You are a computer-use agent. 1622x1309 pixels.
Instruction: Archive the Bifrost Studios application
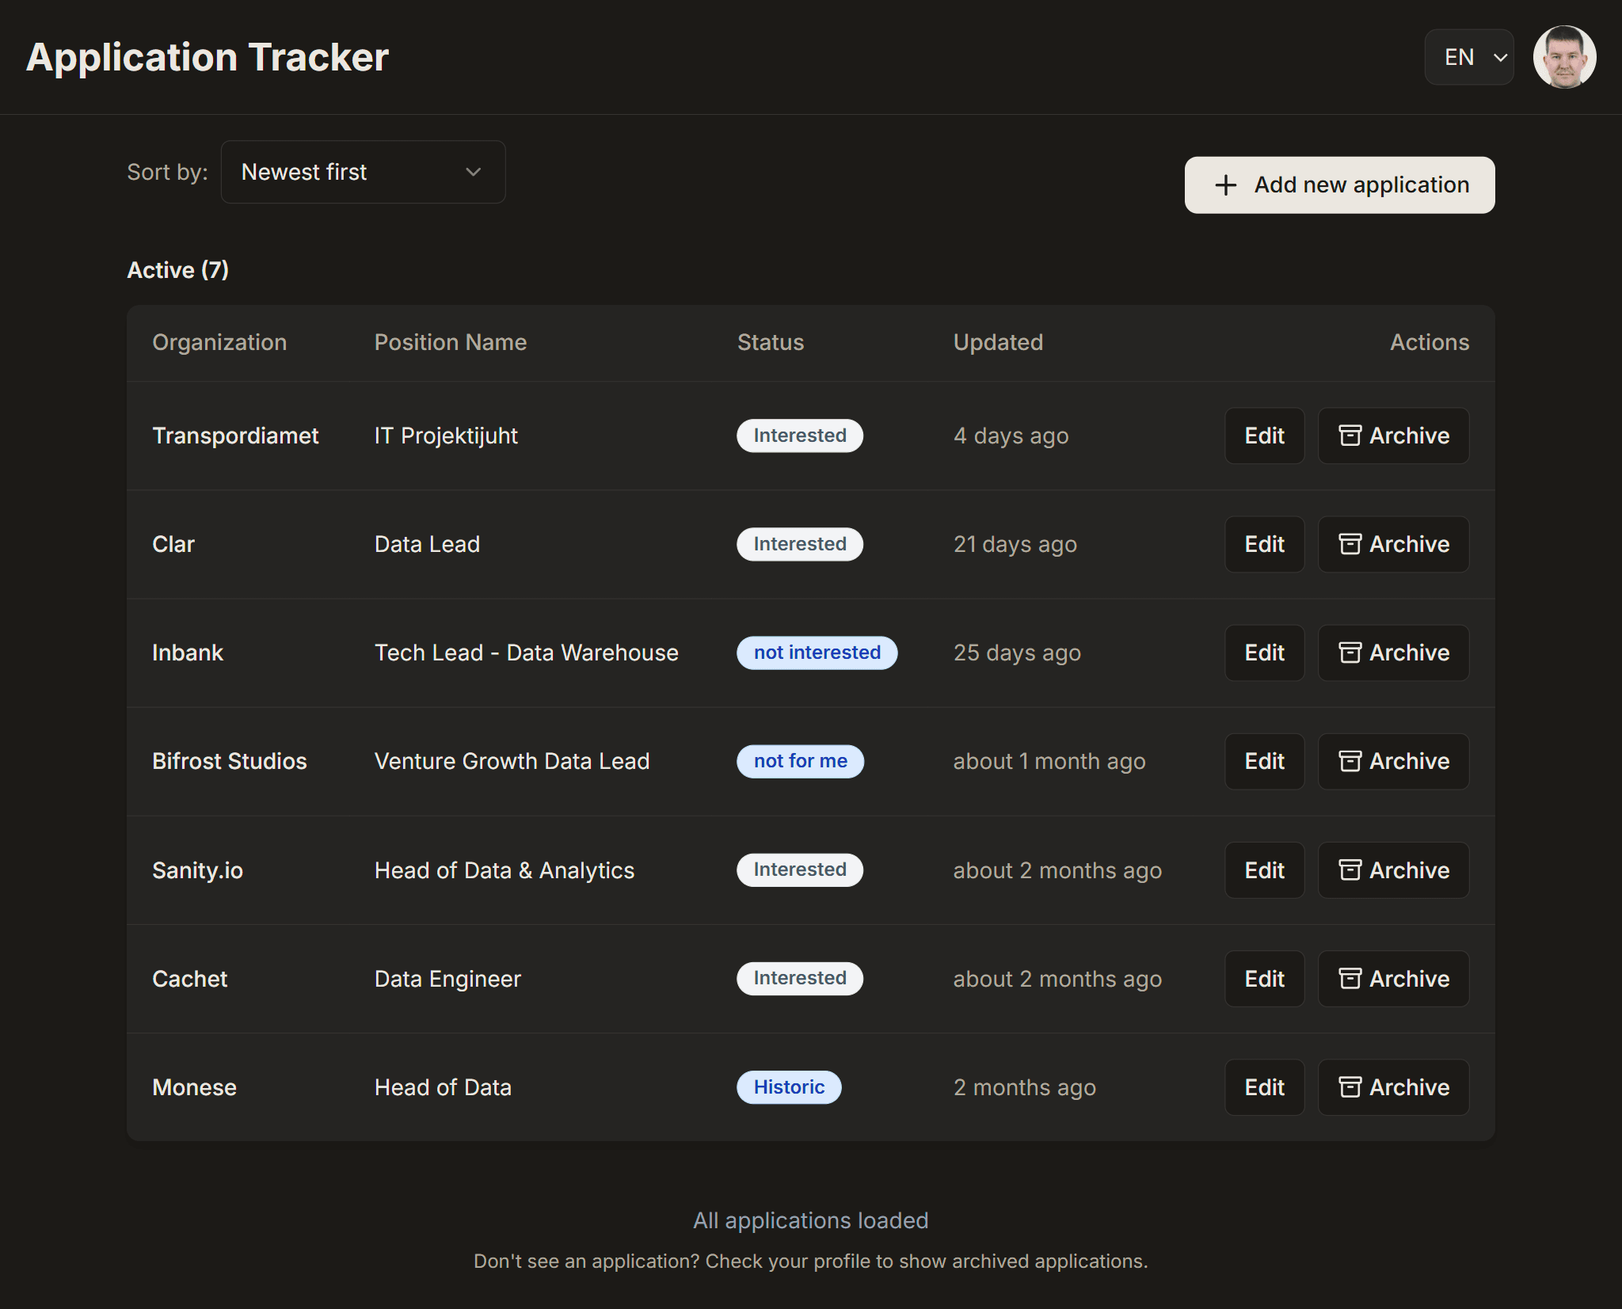1393,761
